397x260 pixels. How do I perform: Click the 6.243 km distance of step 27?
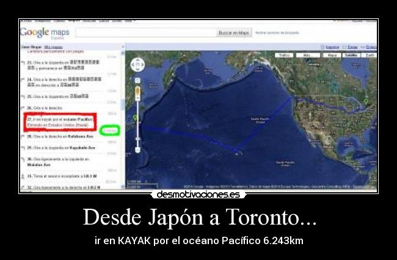coord(110,131)
